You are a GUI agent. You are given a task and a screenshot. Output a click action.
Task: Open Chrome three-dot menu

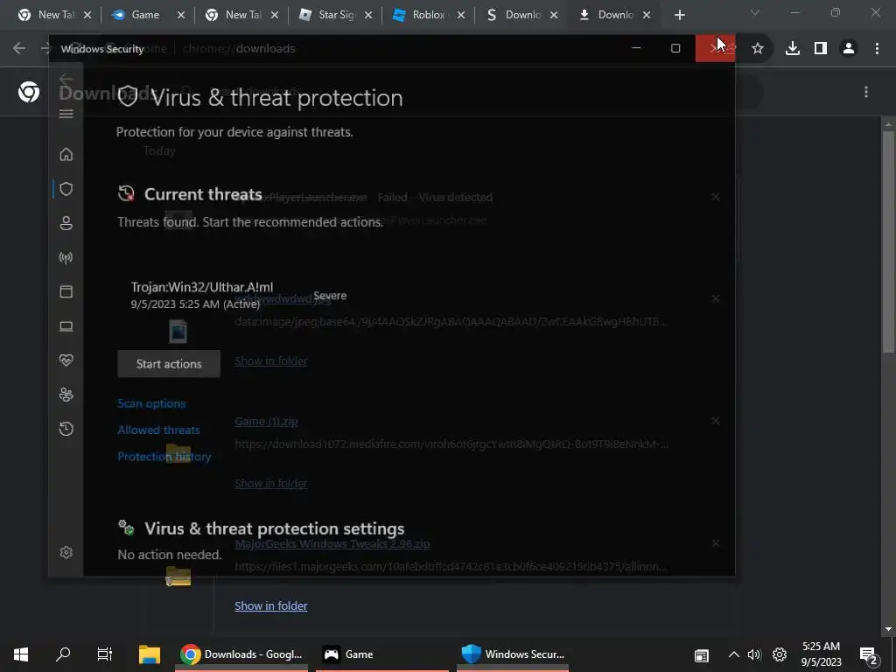[877, 49]
